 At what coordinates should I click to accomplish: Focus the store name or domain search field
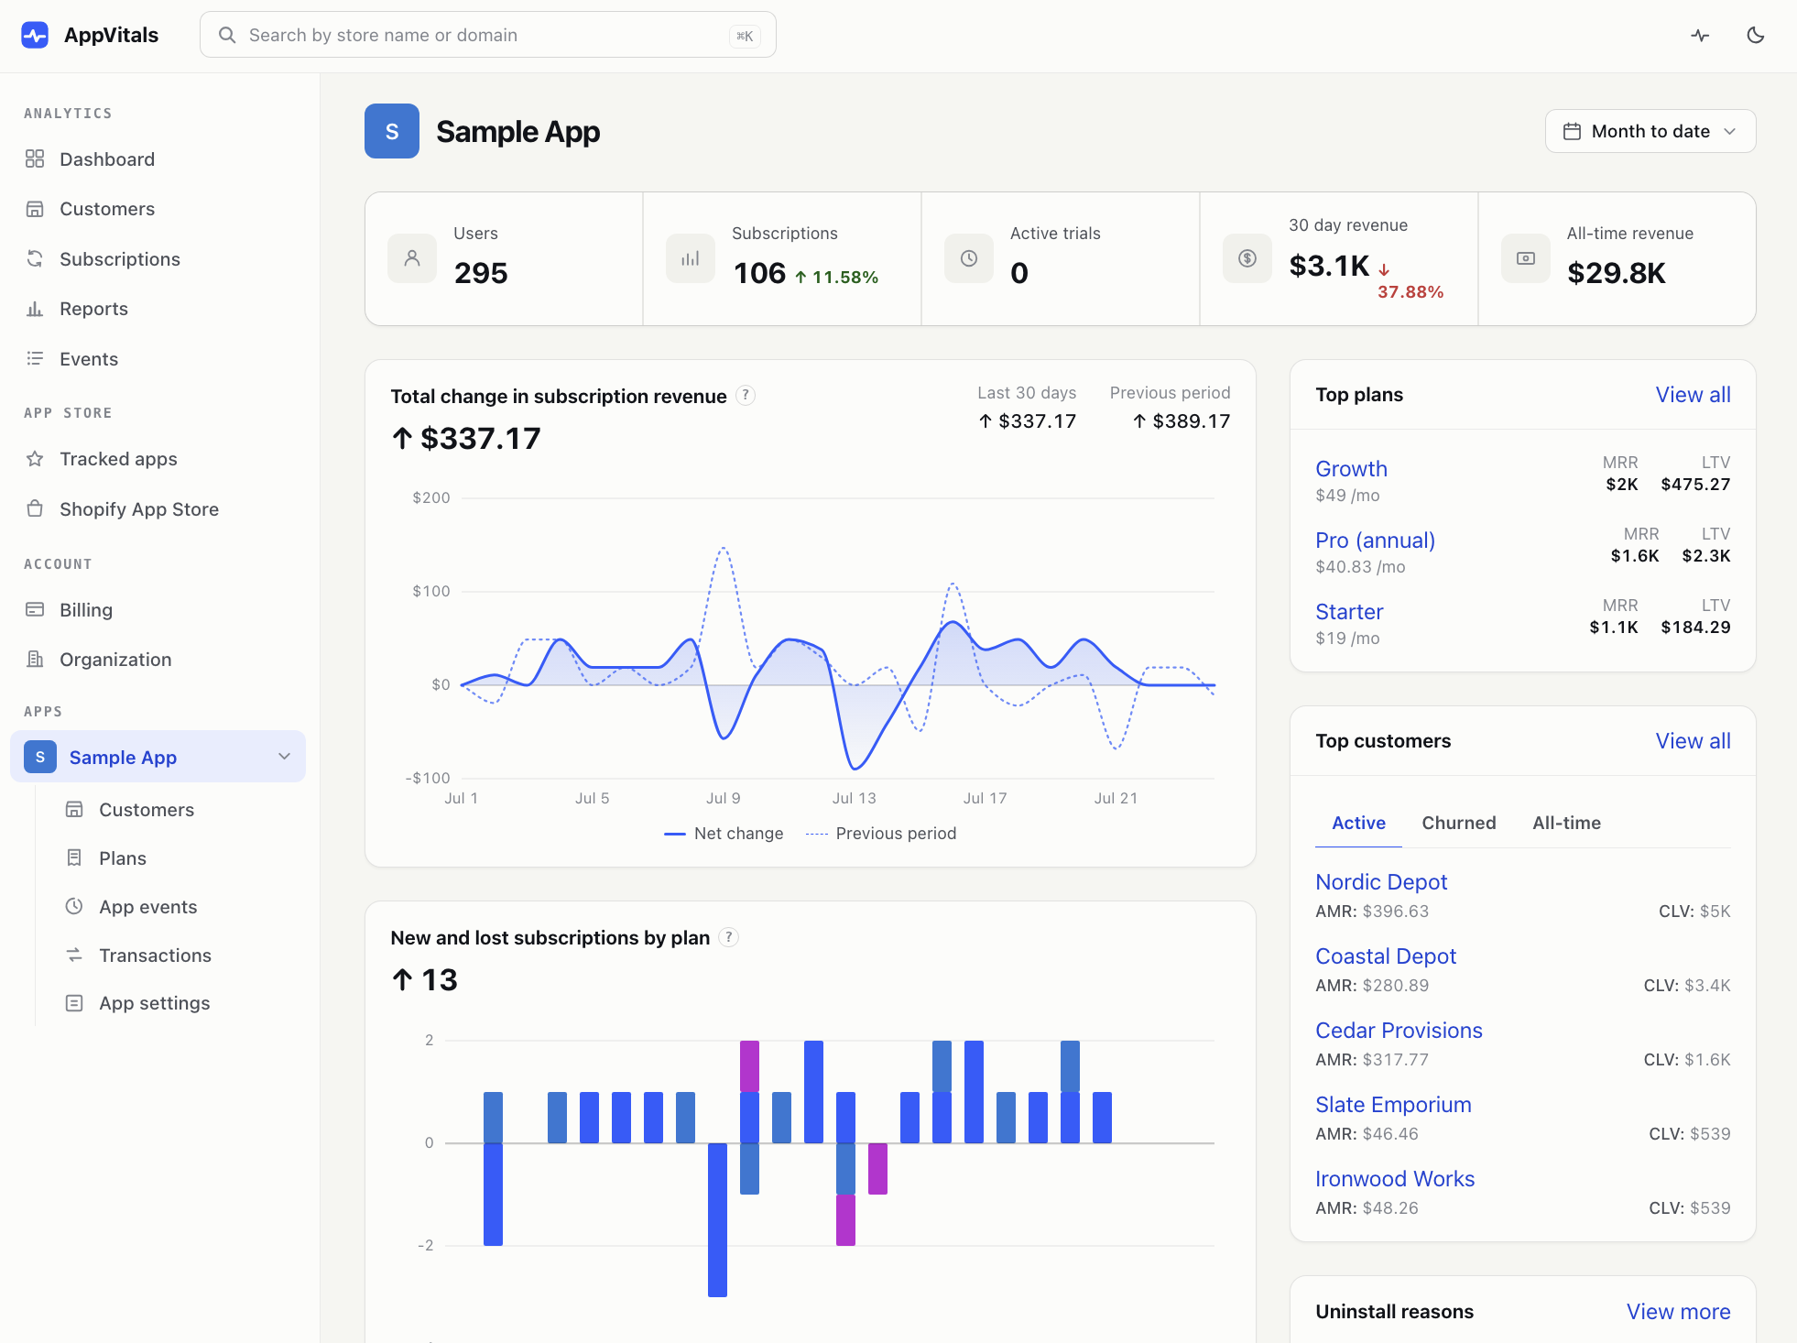click(487, 35)
